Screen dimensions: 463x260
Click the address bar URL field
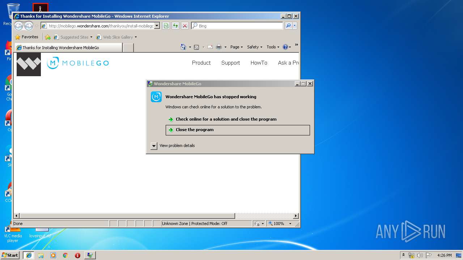101,26
